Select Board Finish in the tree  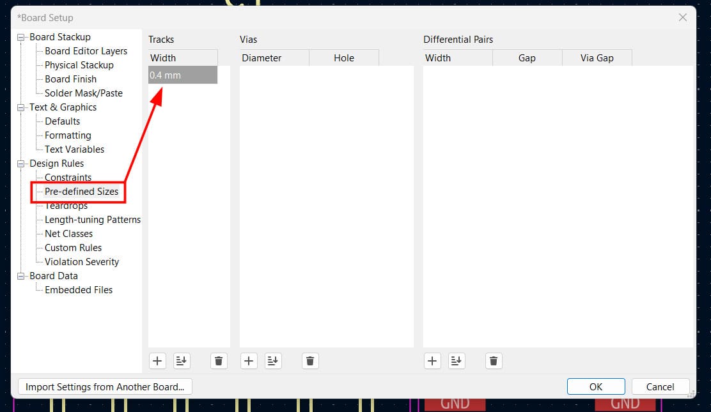point(70,79)
